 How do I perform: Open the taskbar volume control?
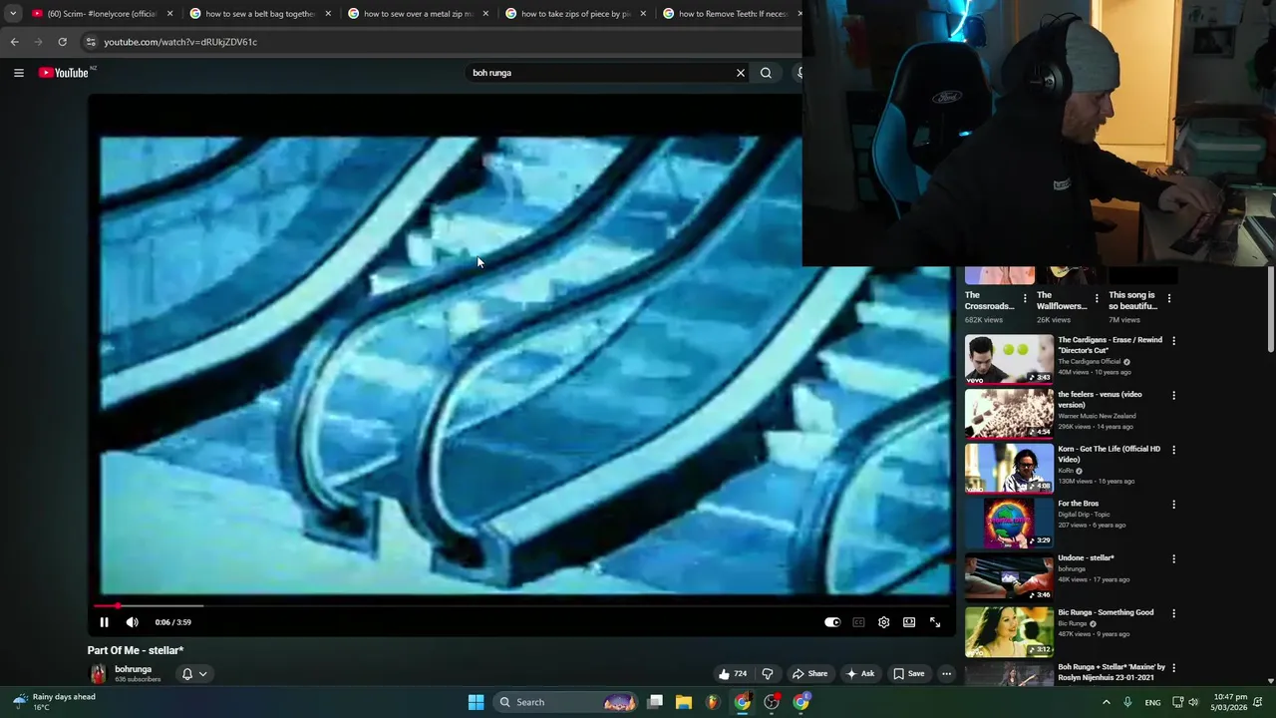(1193, 702)
